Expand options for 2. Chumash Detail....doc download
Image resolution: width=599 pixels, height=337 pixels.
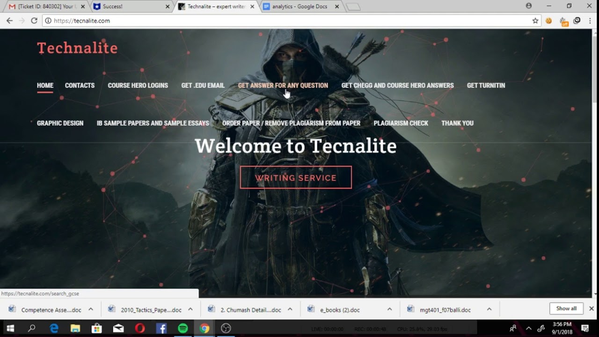click(x=290, y=309)
